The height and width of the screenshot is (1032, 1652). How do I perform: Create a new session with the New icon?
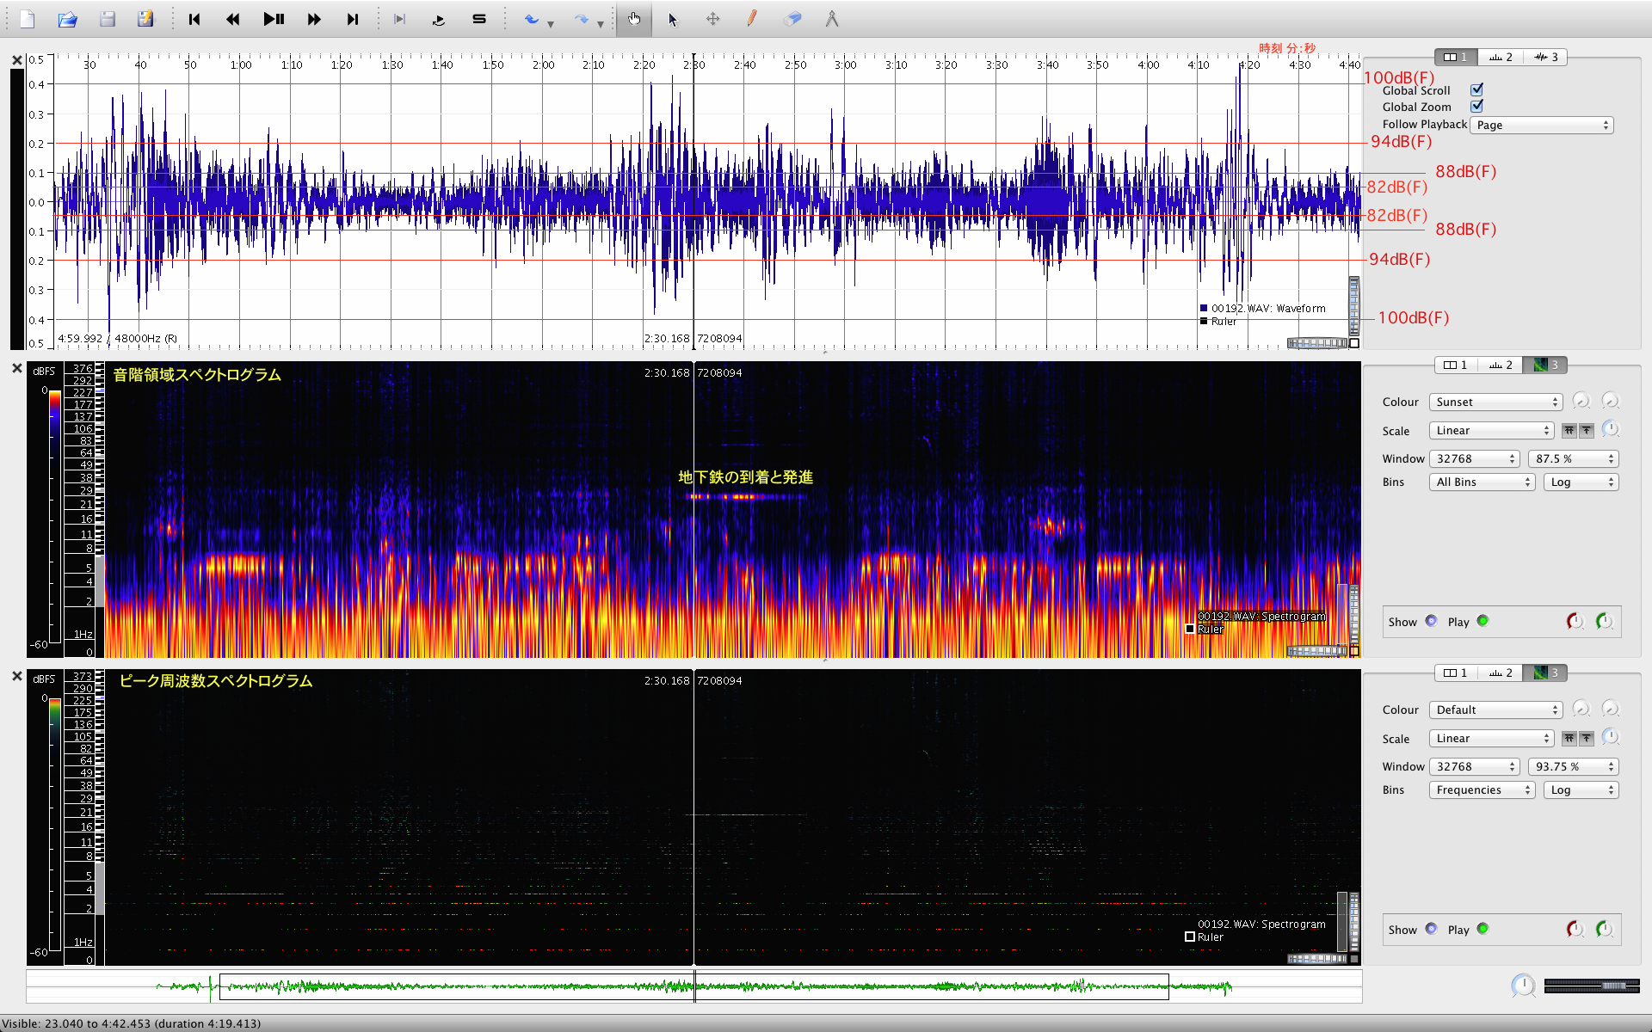click(x=28, y=19)
